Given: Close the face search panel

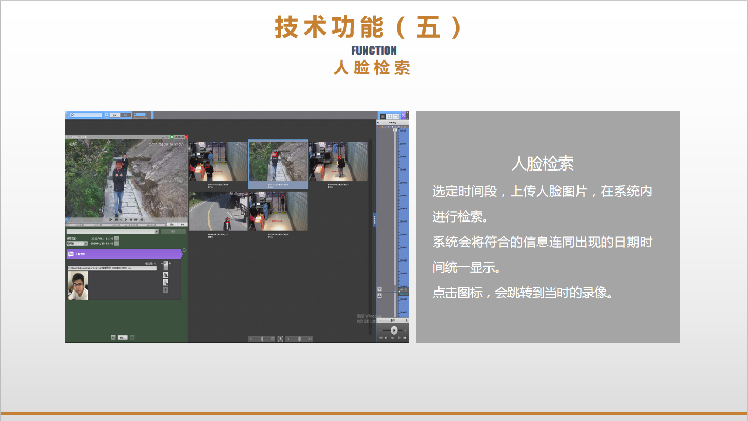Looking at the screenshot, I should tap(184, 250).
